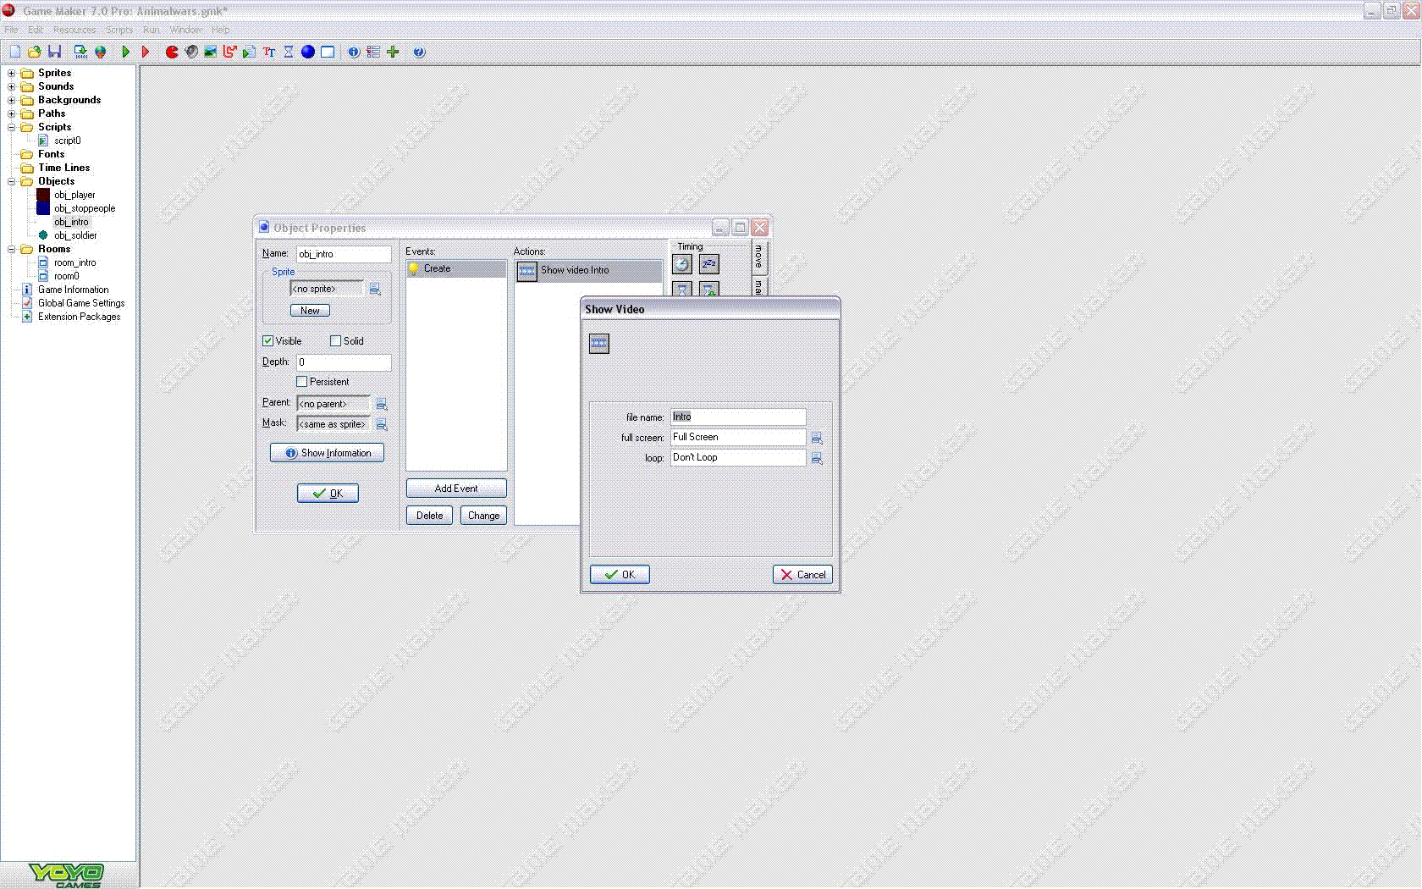Open the loop options menu
Screen dimensions: 1422x889
[x=817, y=458]
